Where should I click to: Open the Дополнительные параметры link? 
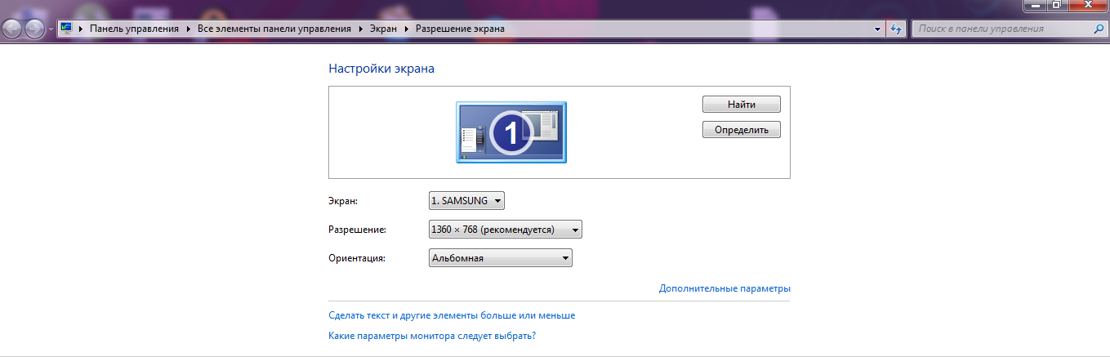[724, 288]
